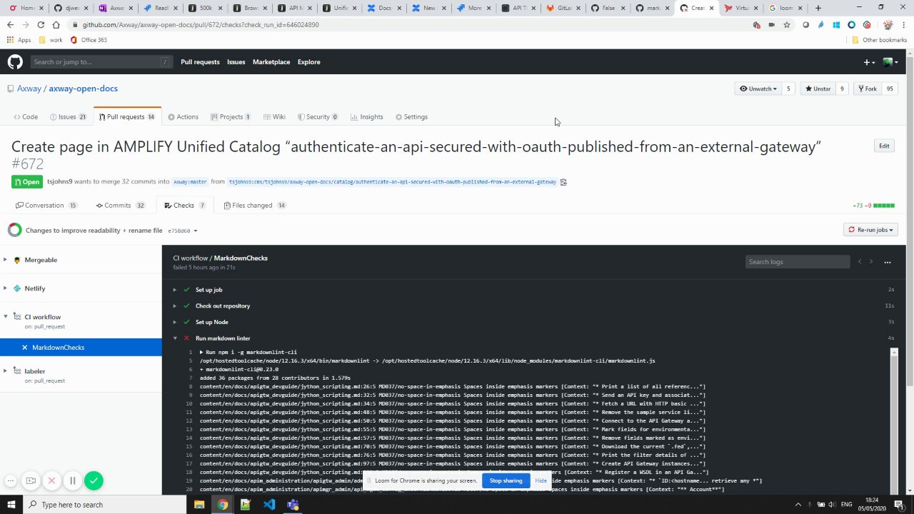Viewport: 914px width, 514px height.
Task: Open Microsoft Teams from taskbar
Action: point(293,504)
